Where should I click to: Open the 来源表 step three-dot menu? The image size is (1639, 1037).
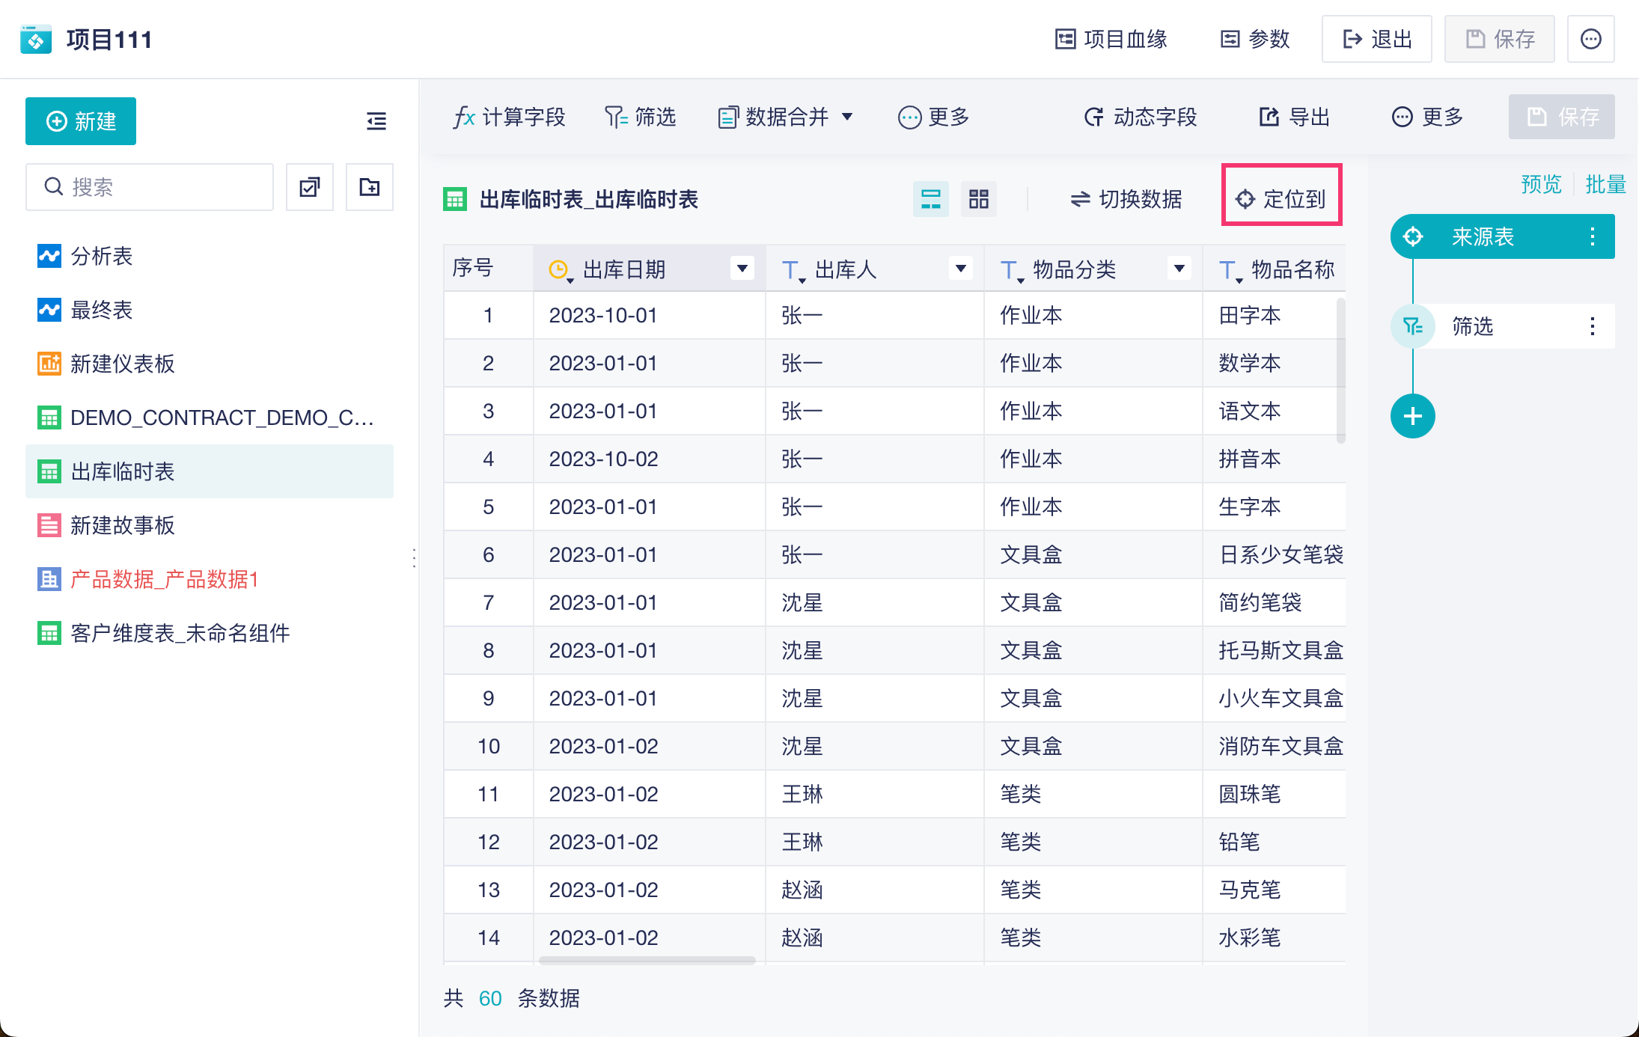click(1592, 237)
